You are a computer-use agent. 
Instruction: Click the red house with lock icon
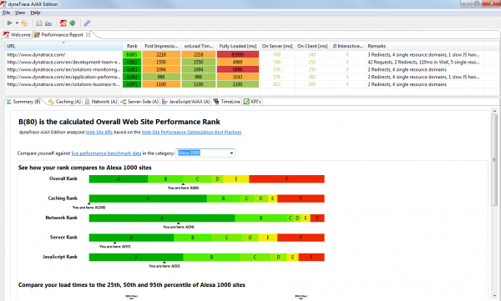[63, 23]
